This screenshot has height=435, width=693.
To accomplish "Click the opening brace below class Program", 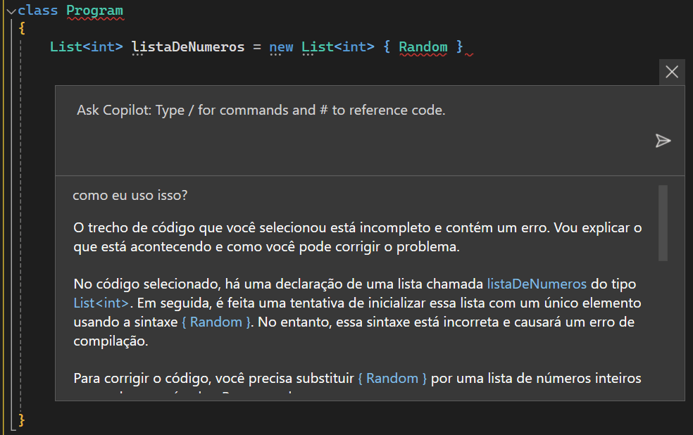I will click(22, 29).
